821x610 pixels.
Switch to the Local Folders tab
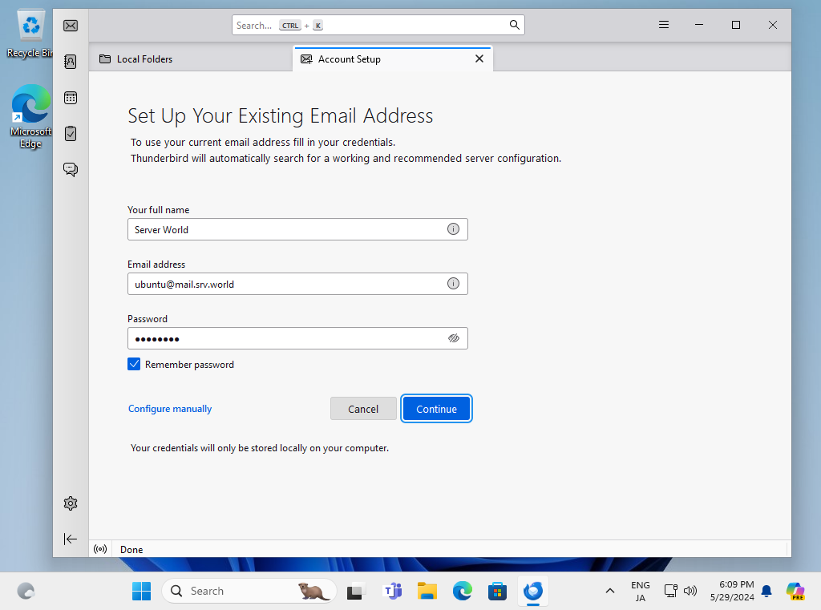pyautogui.click(x=145, y=59)
